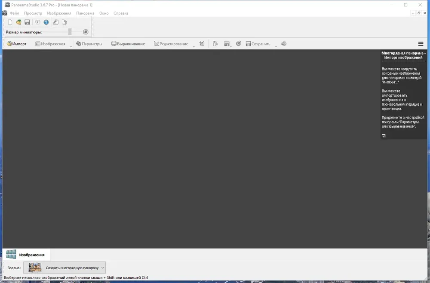Create a new panorama project

click(10, 22)
